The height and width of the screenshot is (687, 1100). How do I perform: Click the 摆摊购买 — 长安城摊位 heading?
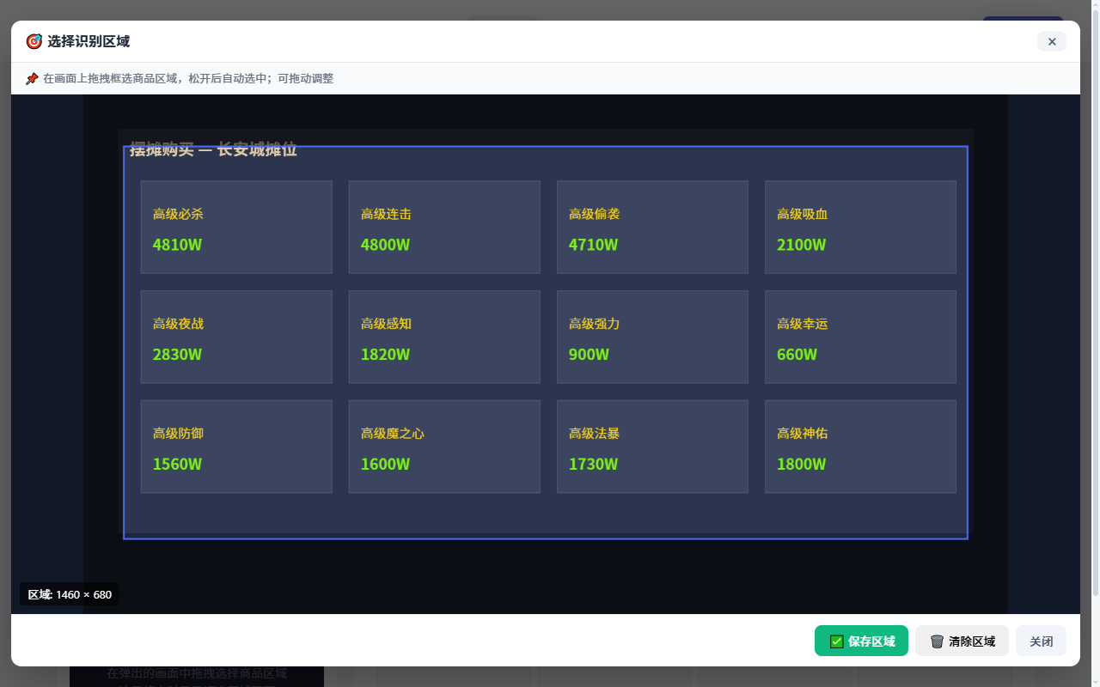click(213, 149)
